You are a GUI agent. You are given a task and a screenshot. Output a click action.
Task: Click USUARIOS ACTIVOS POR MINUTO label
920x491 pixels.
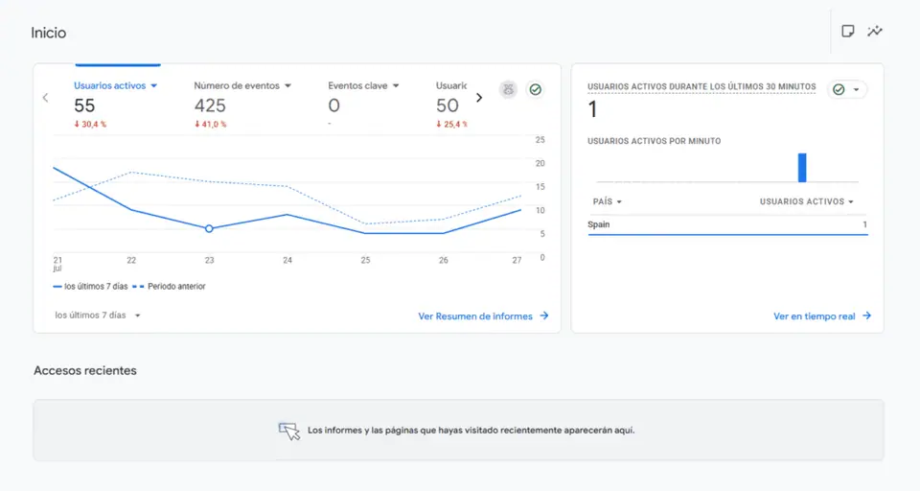click(655, 141)
